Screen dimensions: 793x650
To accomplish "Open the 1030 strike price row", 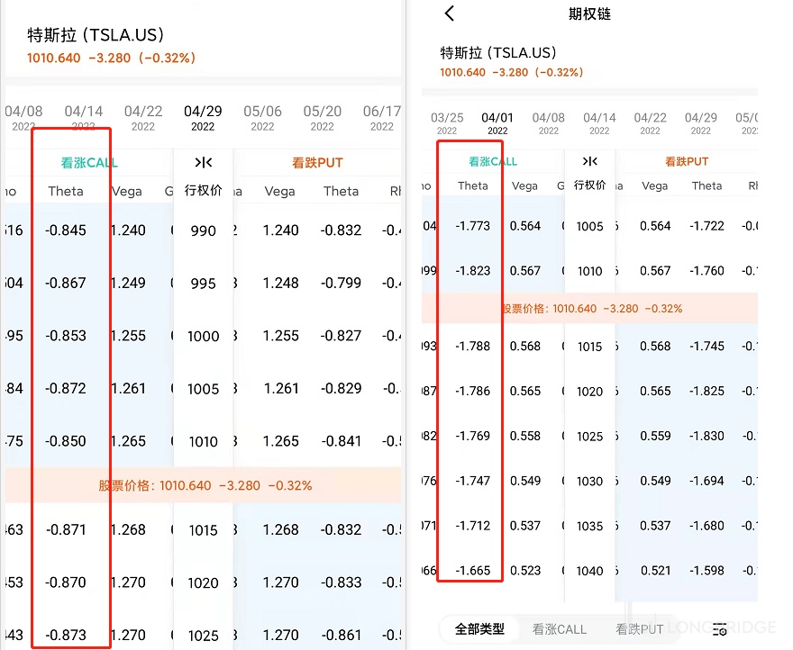I will tap(589, 481).
